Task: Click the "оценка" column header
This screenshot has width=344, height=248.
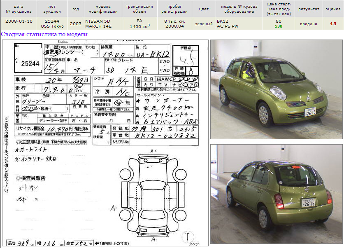Action: click(x=333, y=9)
